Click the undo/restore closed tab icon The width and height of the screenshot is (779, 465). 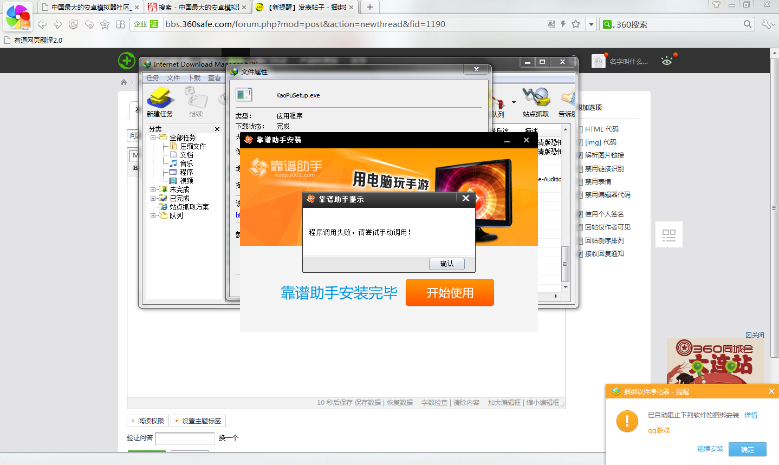(x=89, y=24)
